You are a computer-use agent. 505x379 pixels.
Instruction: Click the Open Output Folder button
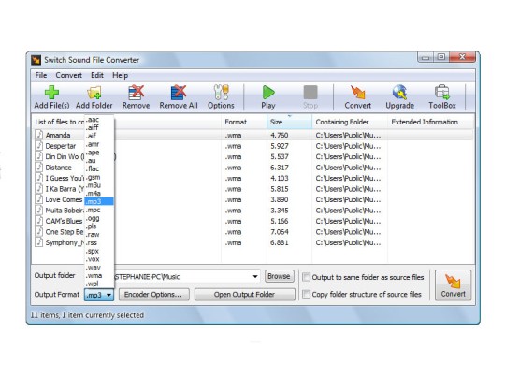pyautogui.click(x=244, y=294)
